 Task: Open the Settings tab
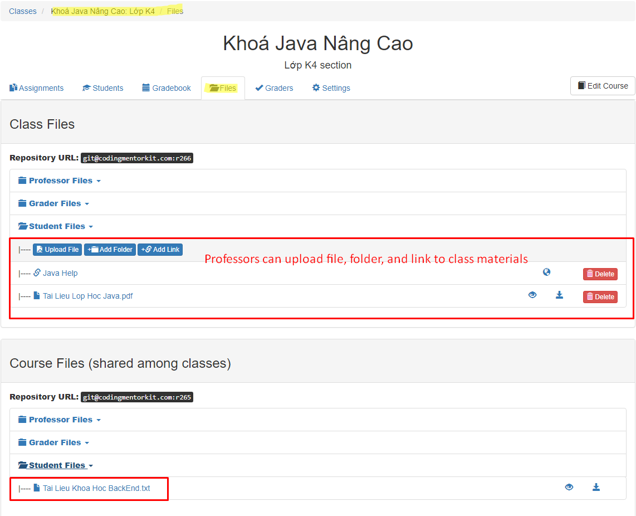(331, 88)
